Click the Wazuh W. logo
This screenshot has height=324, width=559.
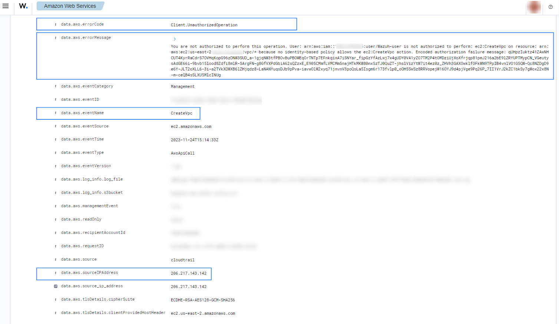coord(23,6)
